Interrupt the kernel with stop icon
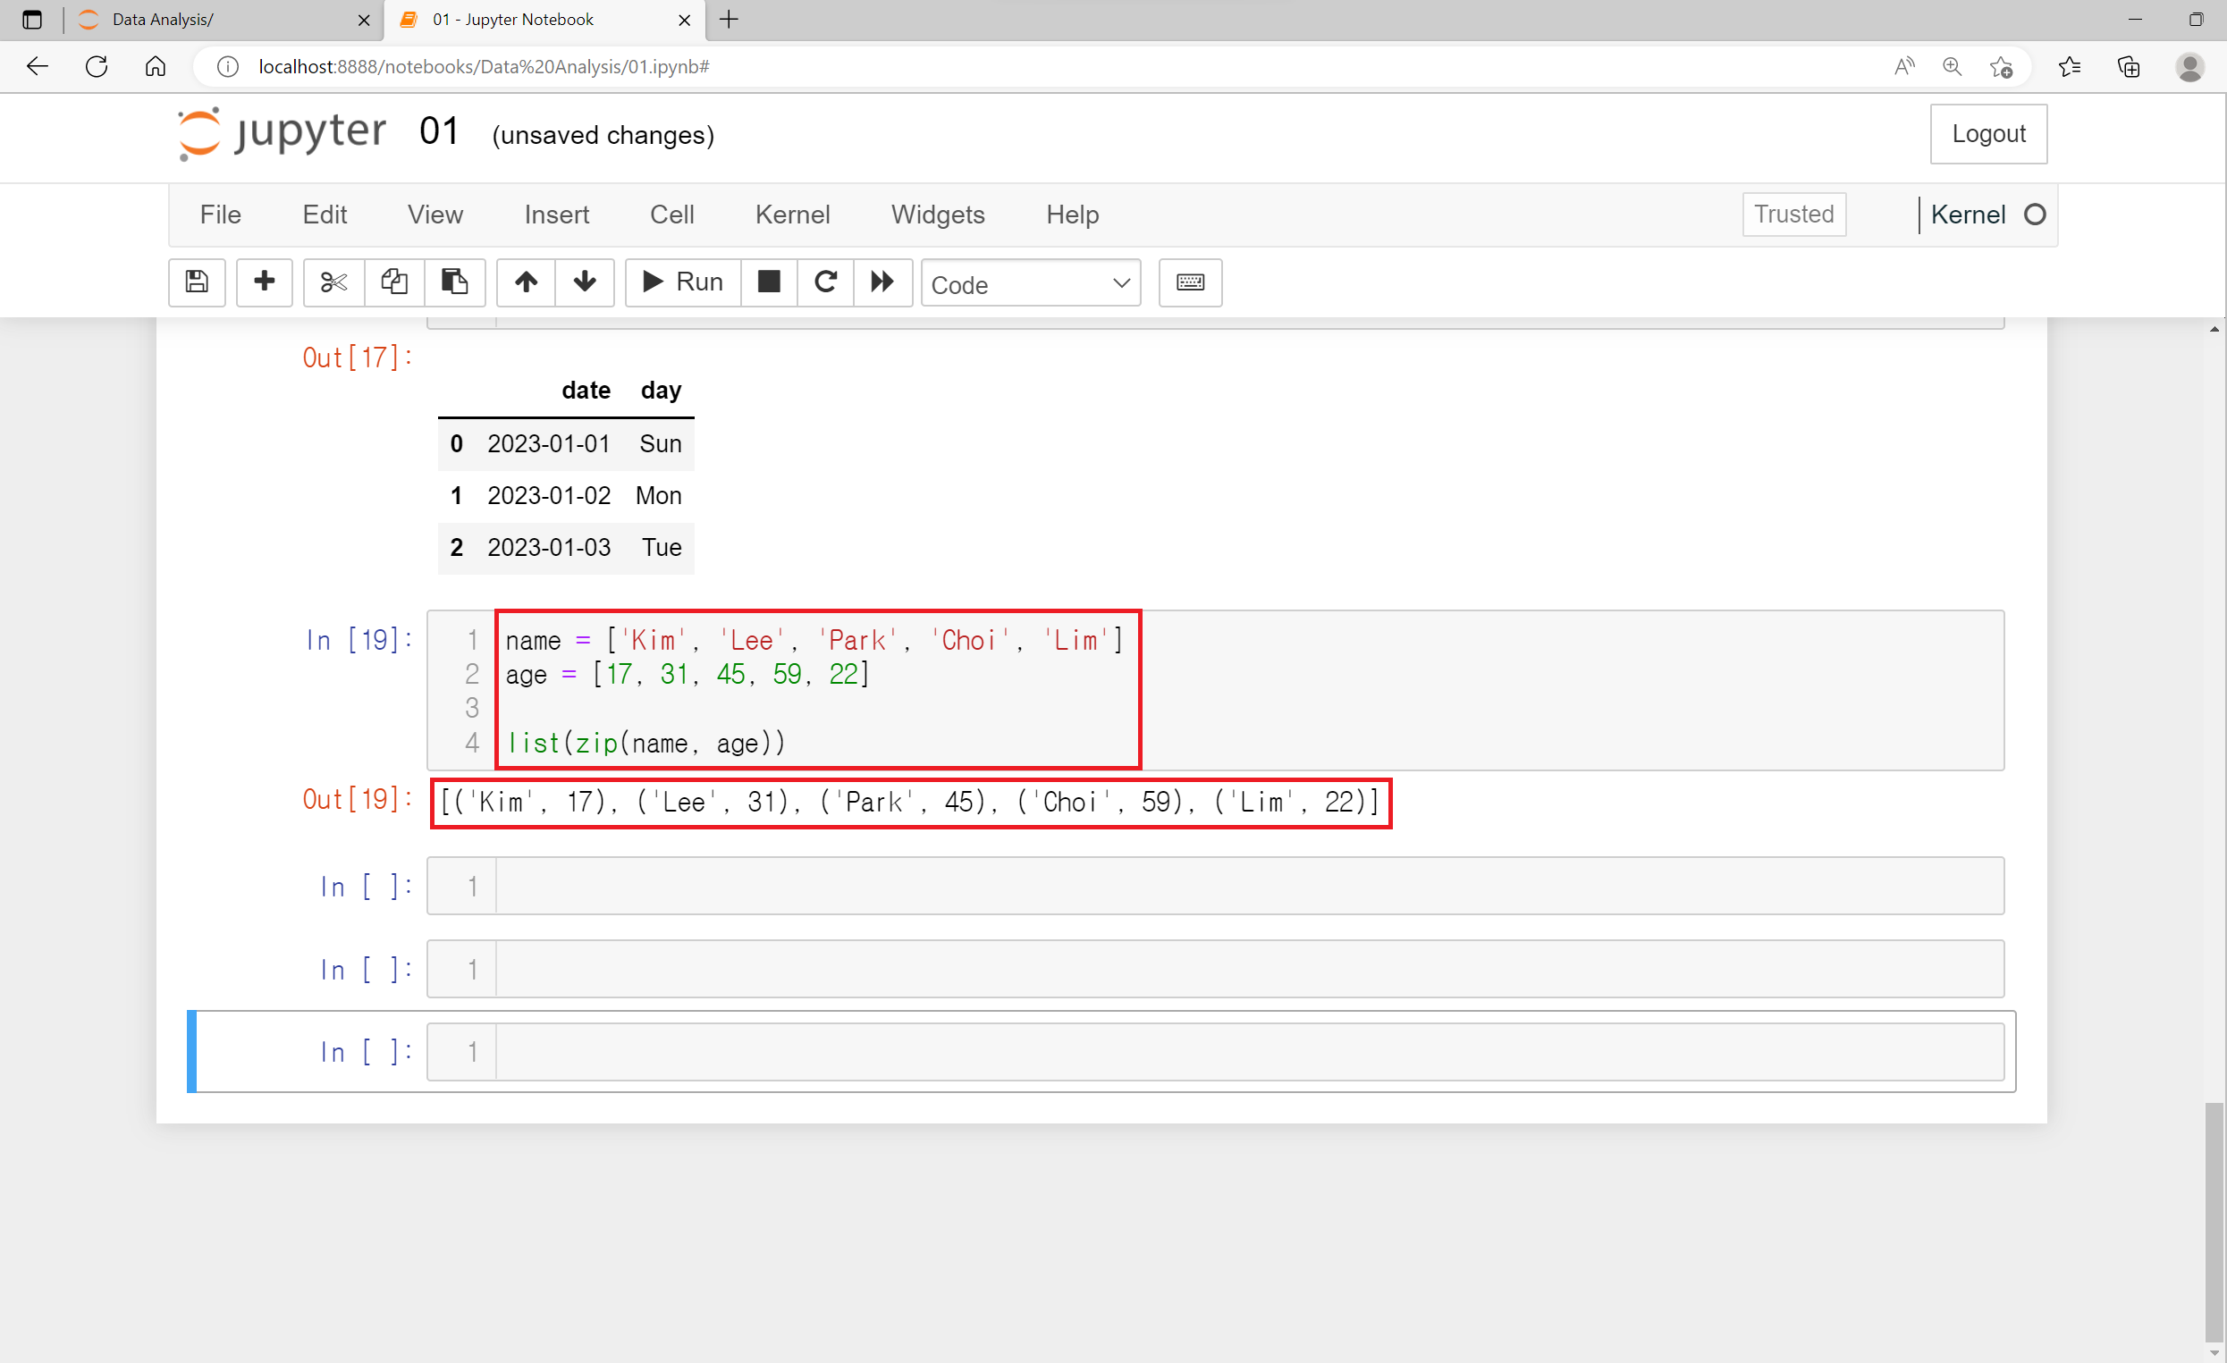Image resolution: width=2227 pixels, height=1363 pixels. (768, 282)
